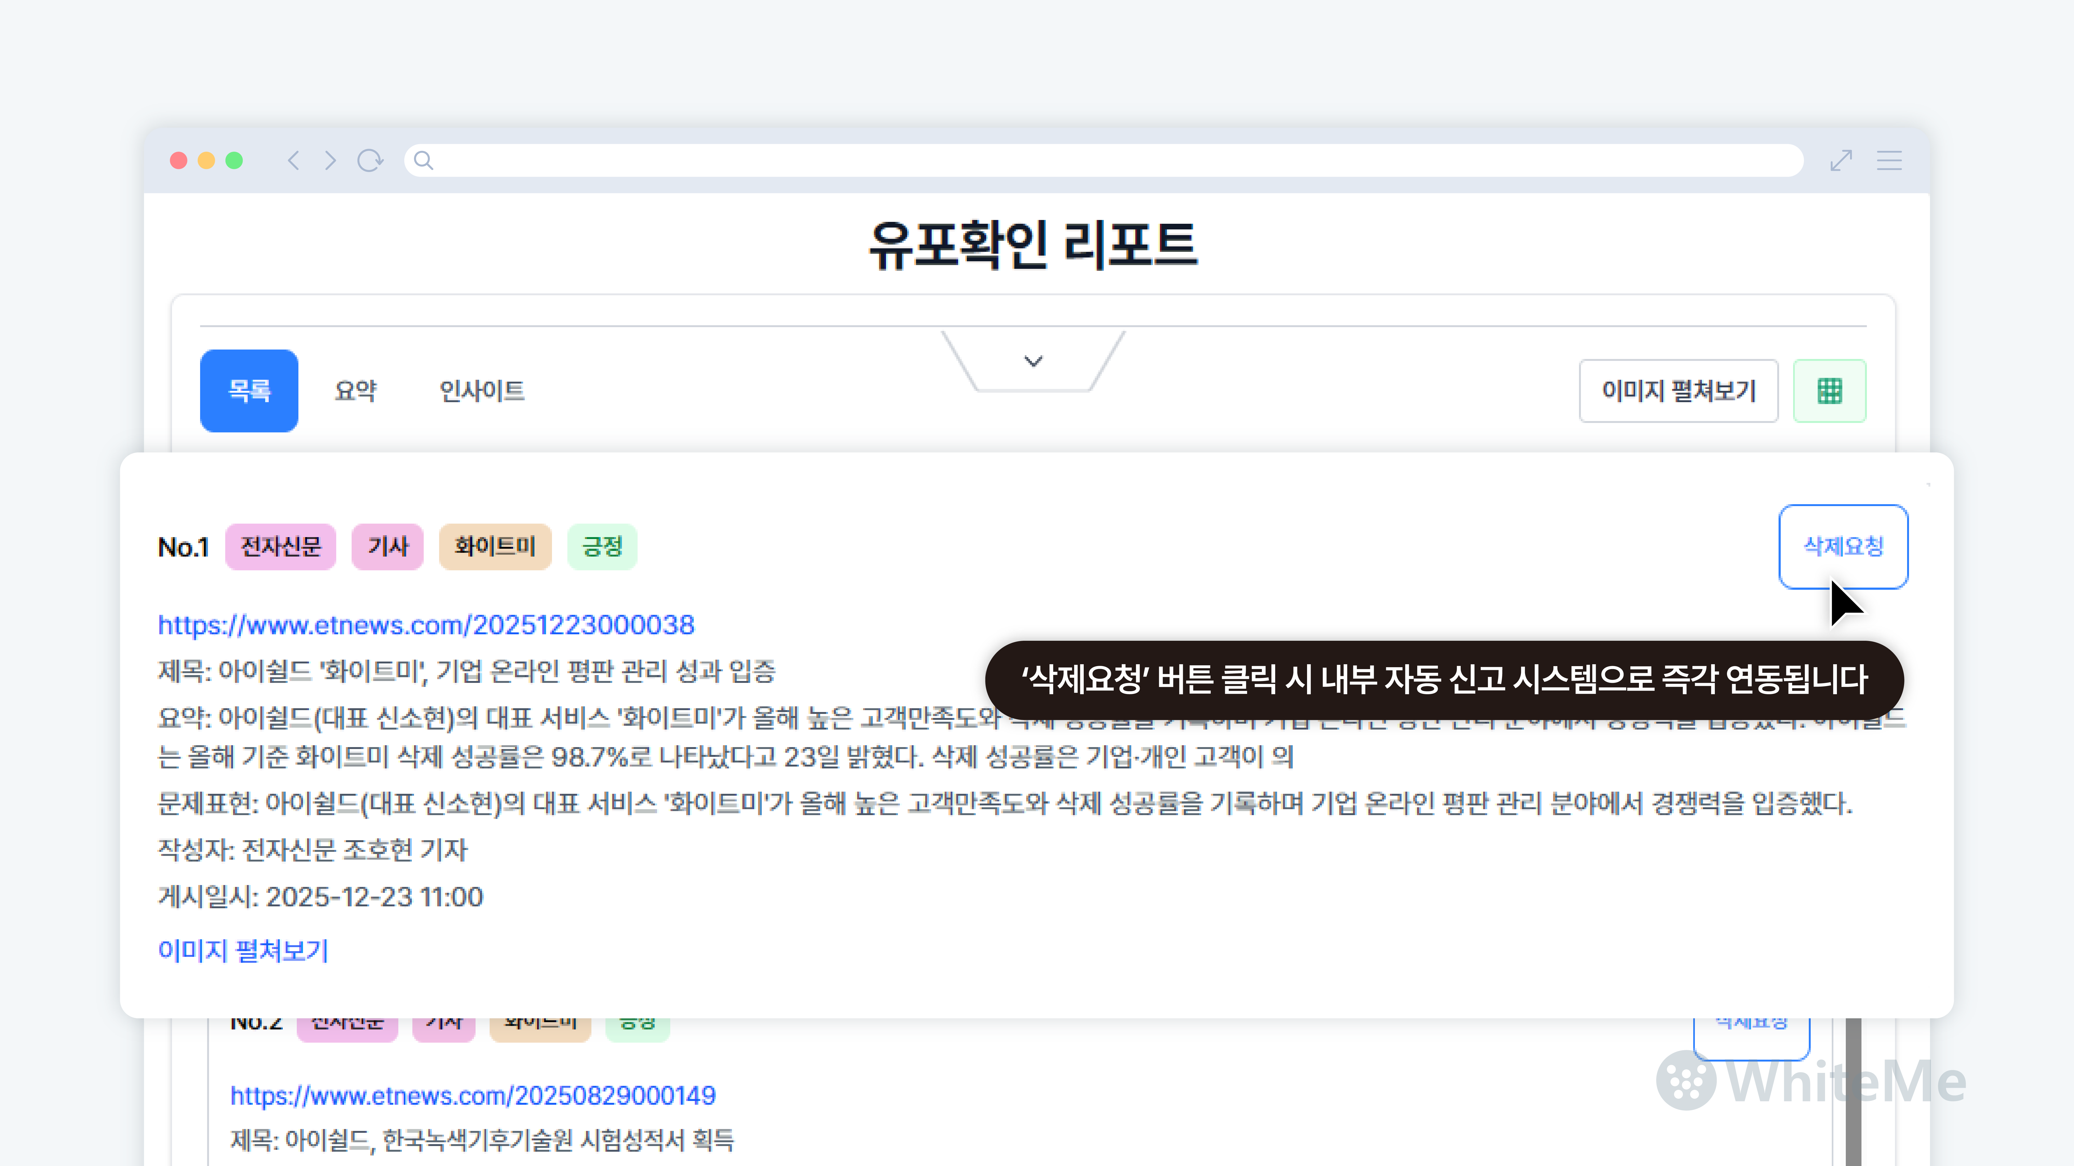Toggle the 전자신문 source tag
The image size is (2074, 1166).
point(280,546)
